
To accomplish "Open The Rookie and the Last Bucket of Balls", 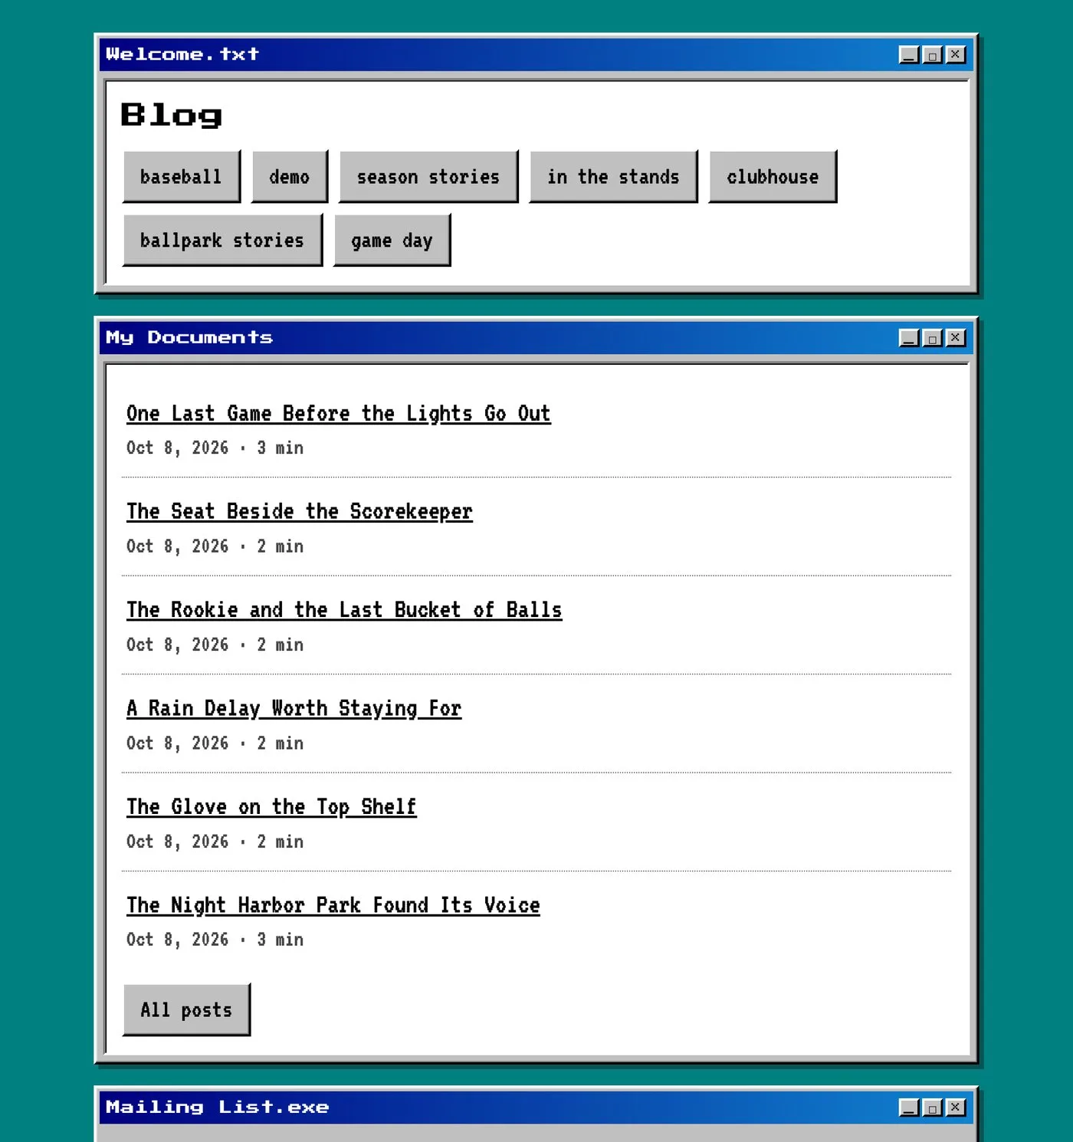I will coord(344,610).
